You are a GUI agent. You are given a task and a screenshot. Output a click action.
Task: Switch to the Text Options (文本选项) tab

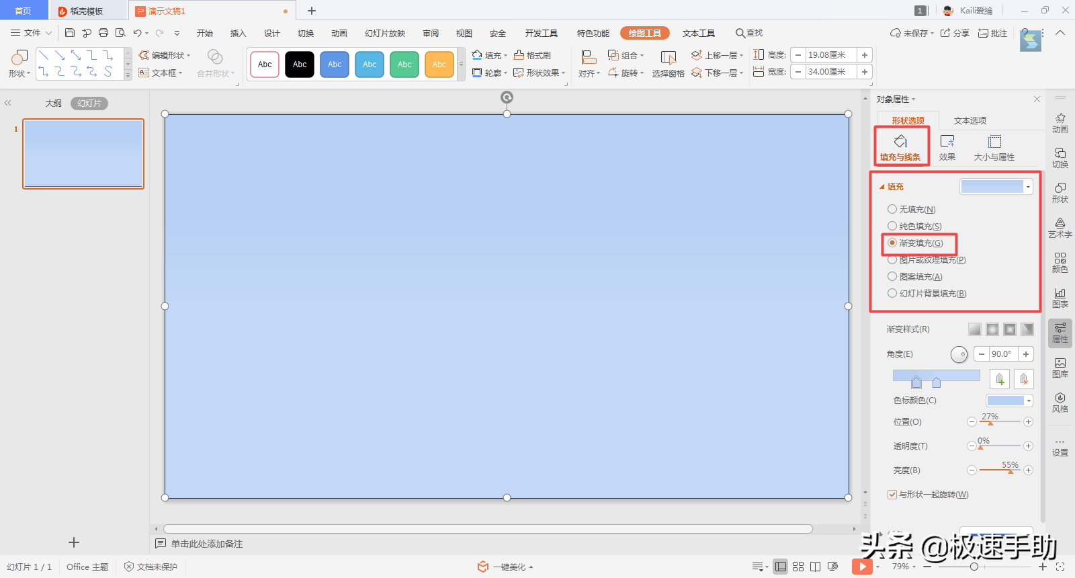[970, 120]
